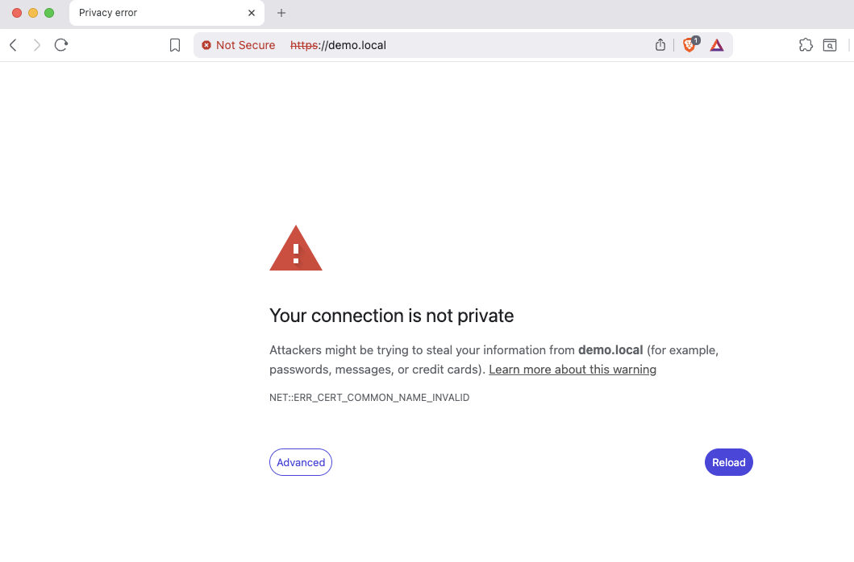This screenshot has width=854, height=562.
Task: Close the Privacy error tab
Action: pyautogui.click(x=251, y=13)
